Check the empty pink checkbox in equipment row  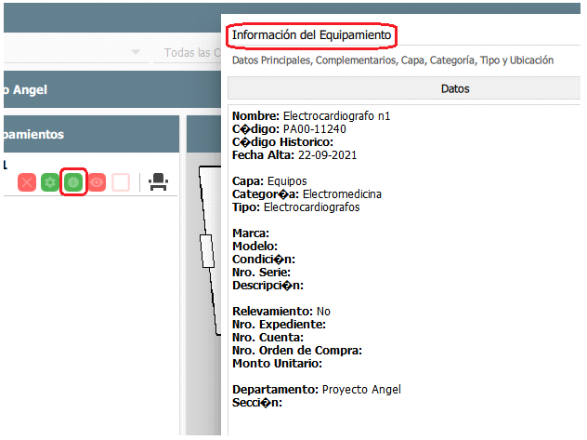point(121,182)
